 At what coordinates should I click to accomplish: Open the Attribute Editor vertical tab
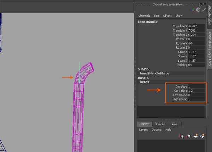[x=210, y=15]
